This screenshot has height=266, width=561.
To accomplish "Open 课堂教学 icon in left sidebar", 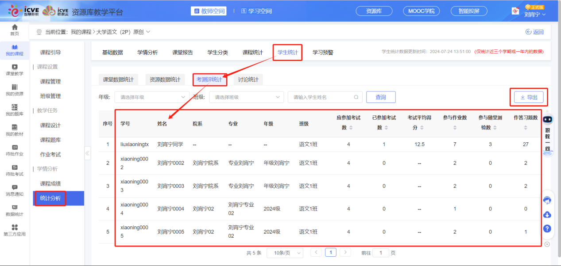I will tap(15, 67).
